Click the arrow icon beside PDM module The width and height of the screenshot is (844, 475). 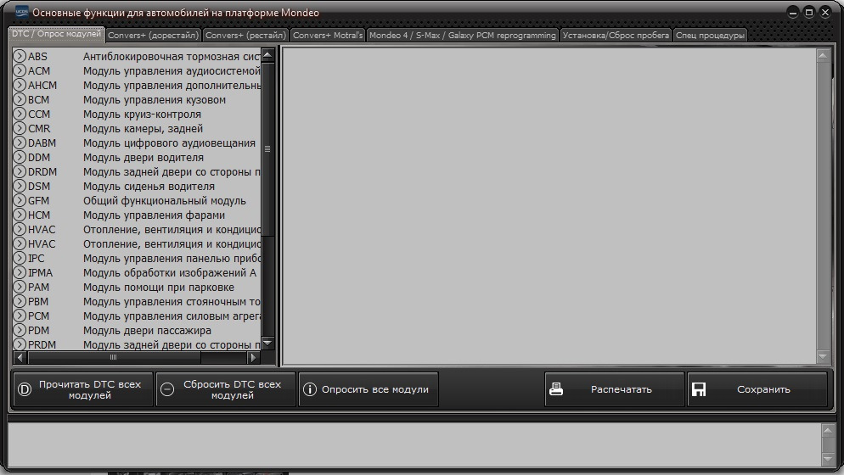click(x=20, y=330)
